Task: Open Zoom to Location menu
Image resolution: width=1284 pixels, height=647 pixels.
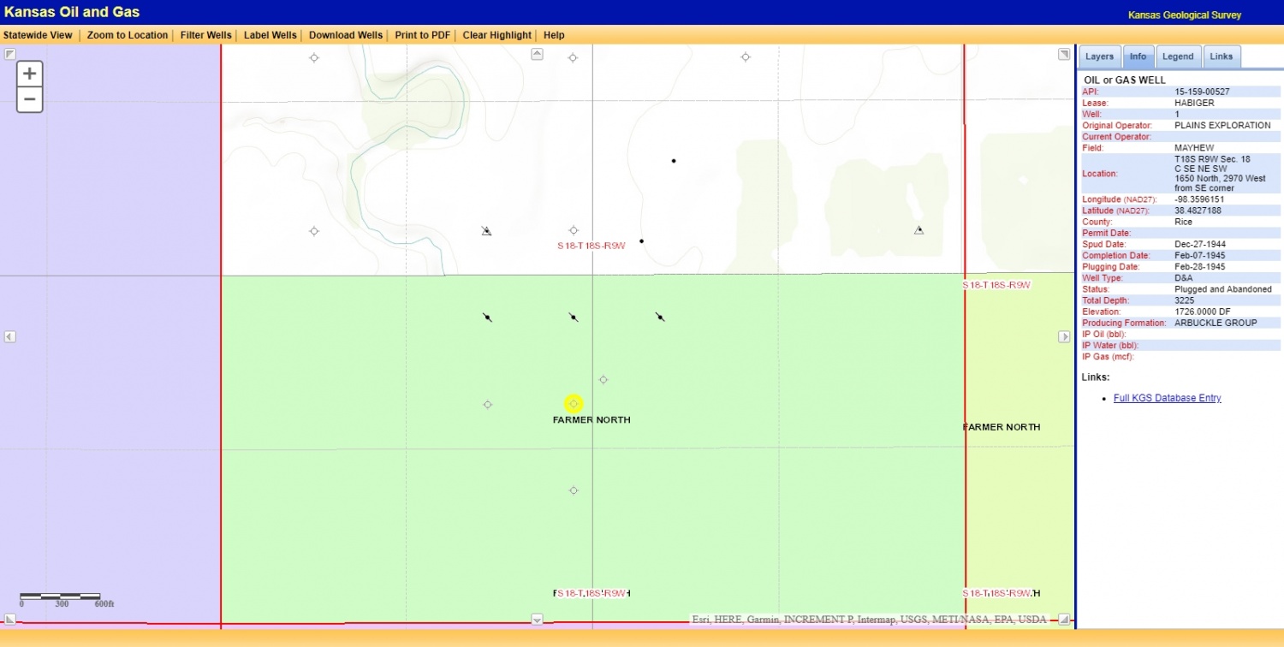Action: [x=128, y=35]
